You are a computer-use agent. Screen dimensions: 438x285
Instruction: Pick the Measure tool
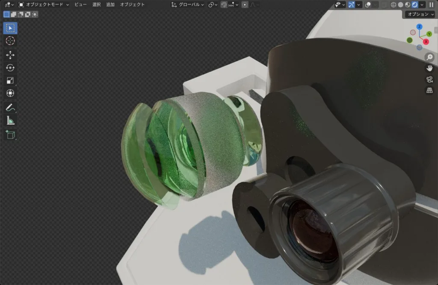click(x=10, y=121)
